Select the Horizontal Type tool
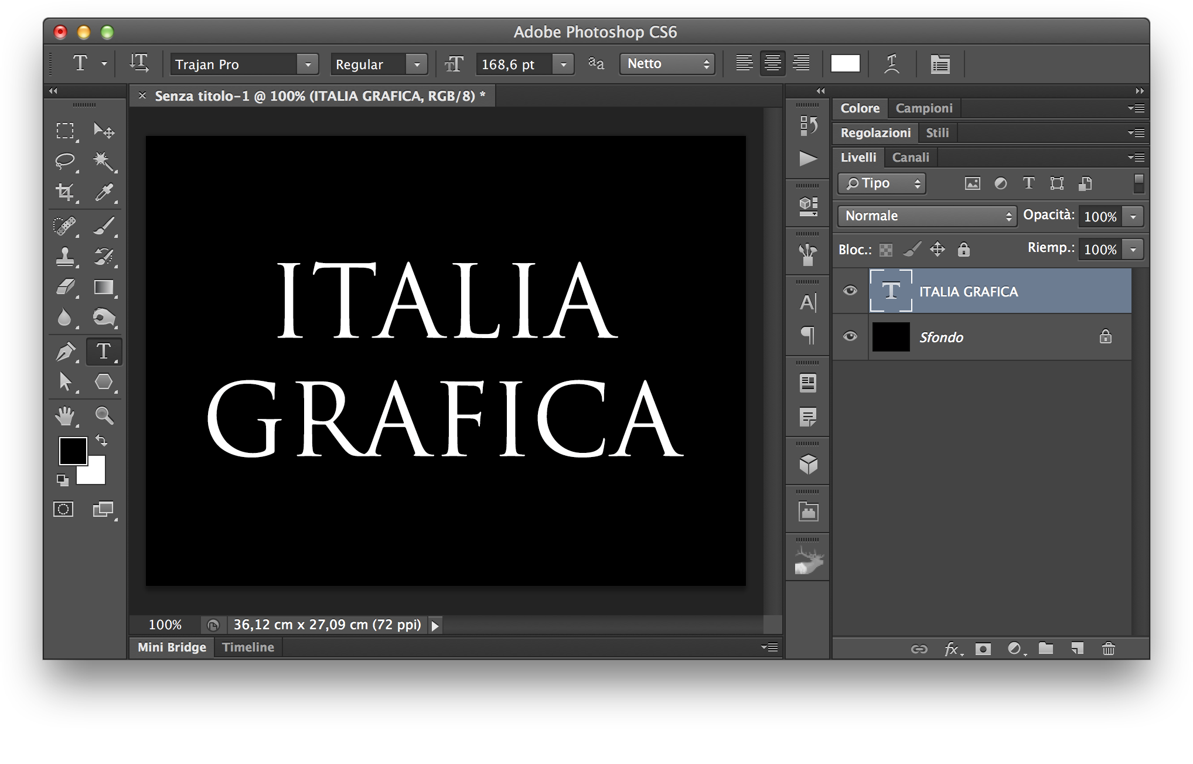The image size is (1193, 764). [x=104, y=351]
